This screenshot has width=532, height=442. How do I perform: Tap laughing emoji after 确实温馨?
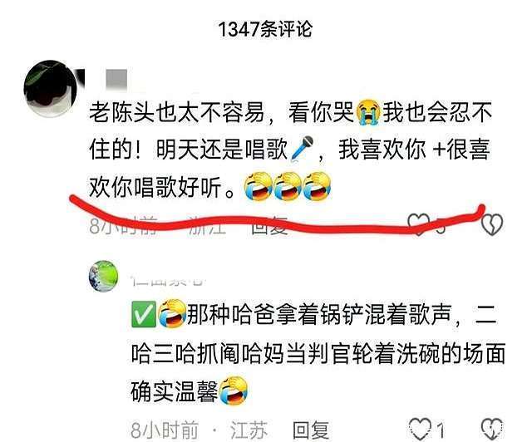pos(234,390)
